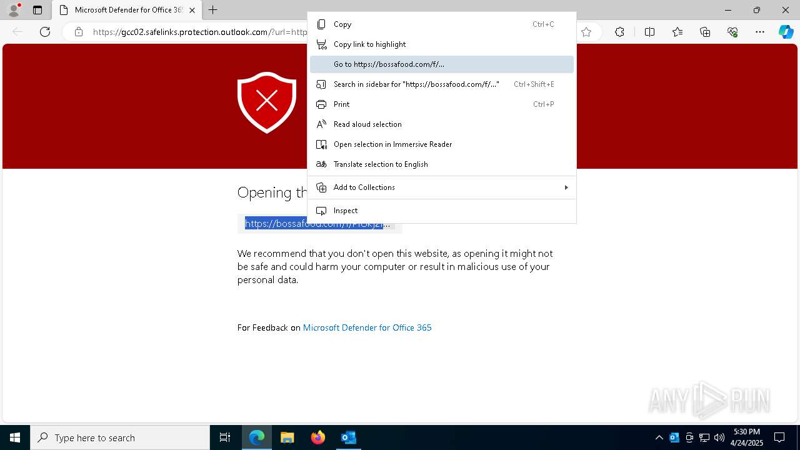Open selection in Immersive Reader
Image resolution: width=800 pixels, height=450 pixels.
pyautogui.click(x=442, y=144)
